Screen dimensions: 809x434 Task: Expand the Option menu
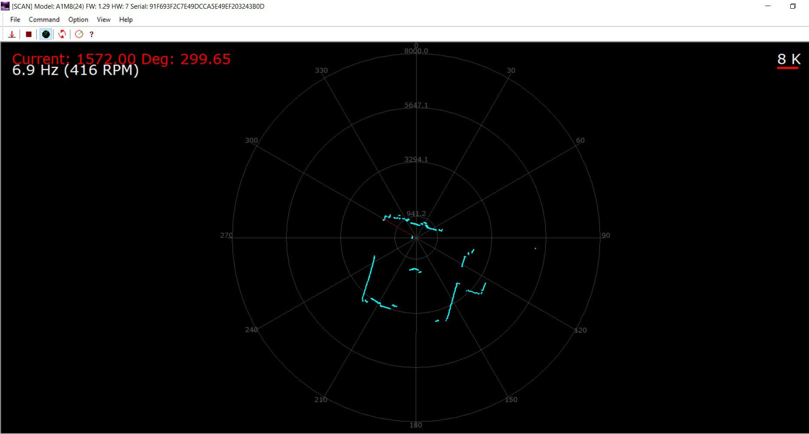[78, 20]
